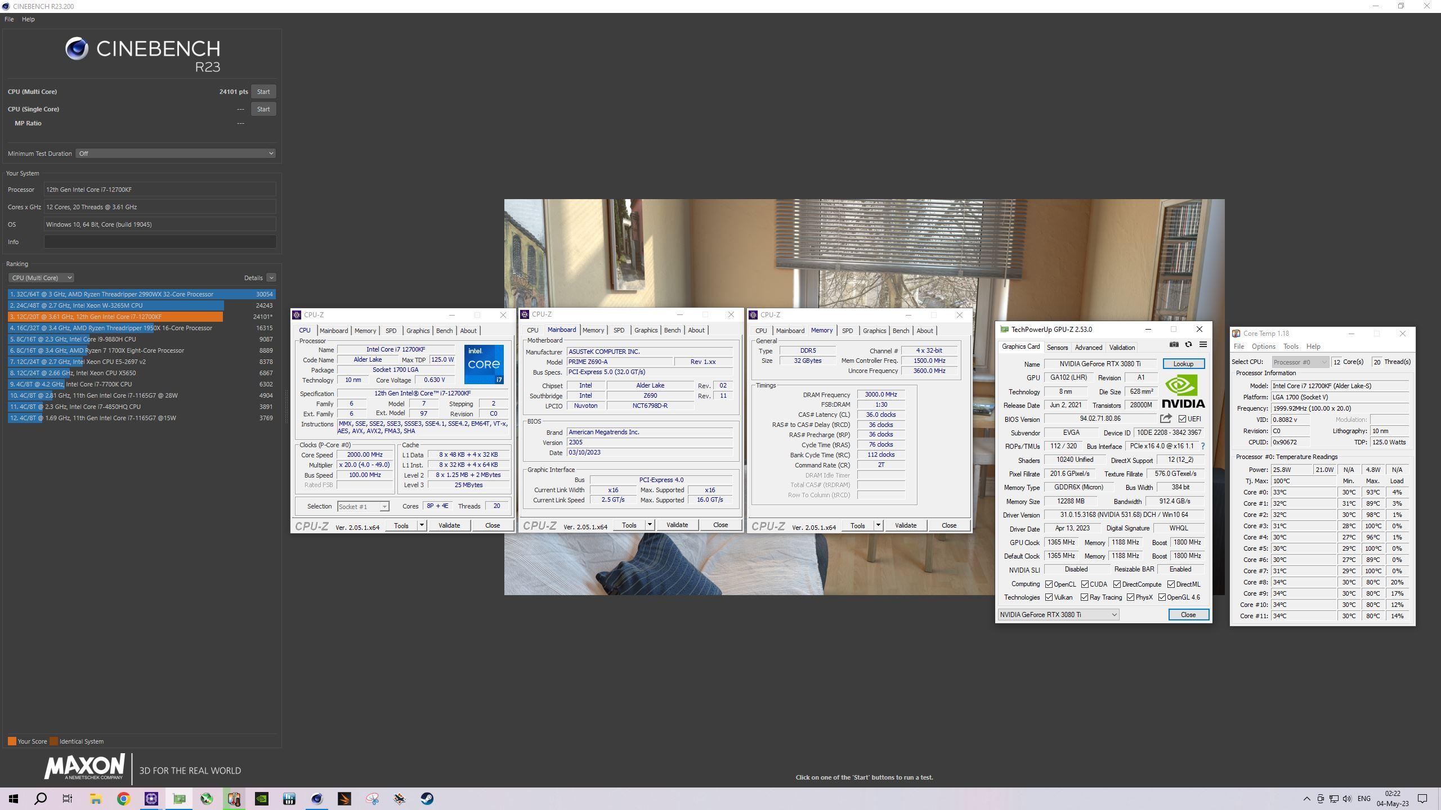Image resolution: width=1441 pixels, height=810 pixels.
Task: Click the taskbar search icon
Action: (x=41, y=799)
